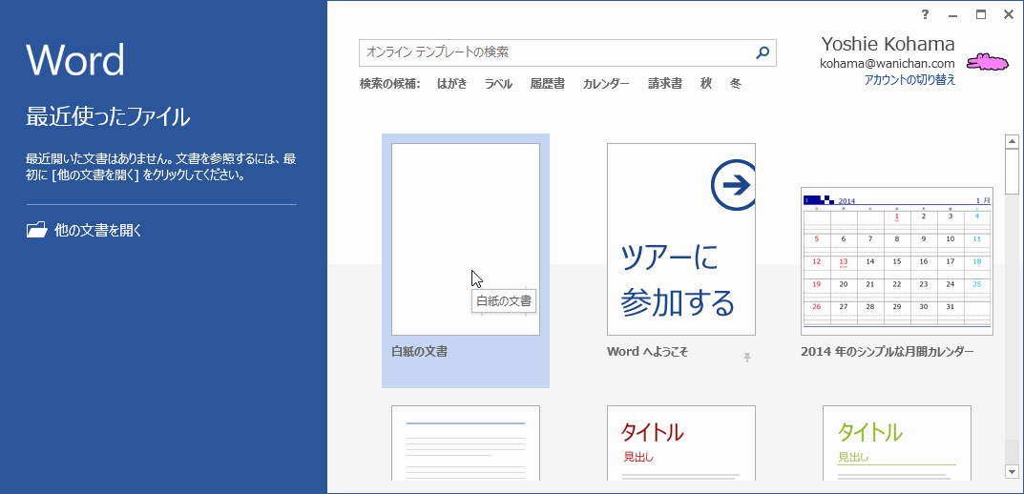Viewport: 1024px width, 494px height.
Task: Select the green タイトル template thumbnail
Action: [897, 443]
